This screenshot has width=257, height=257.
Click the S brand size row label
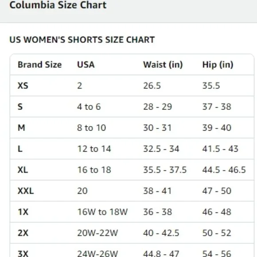pos(20,107)
